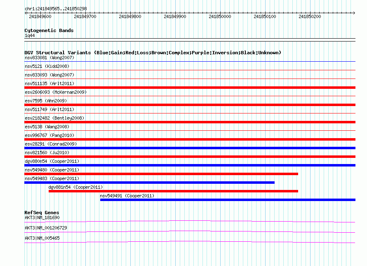Click the RefSeq Genes track title

coord(42,213)
